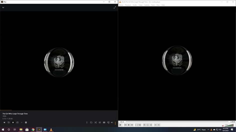
Task: Play the video in VLC
Action: click(x=120, y=125)
